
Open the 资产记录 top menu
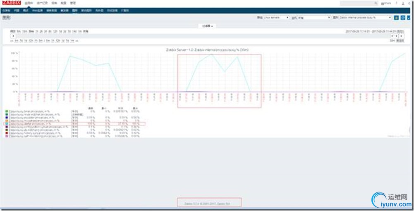42,3
